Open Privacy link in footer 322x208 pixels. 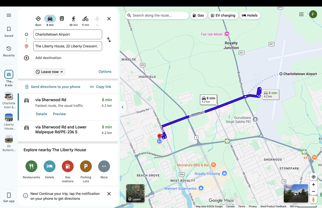click(253, 206)
